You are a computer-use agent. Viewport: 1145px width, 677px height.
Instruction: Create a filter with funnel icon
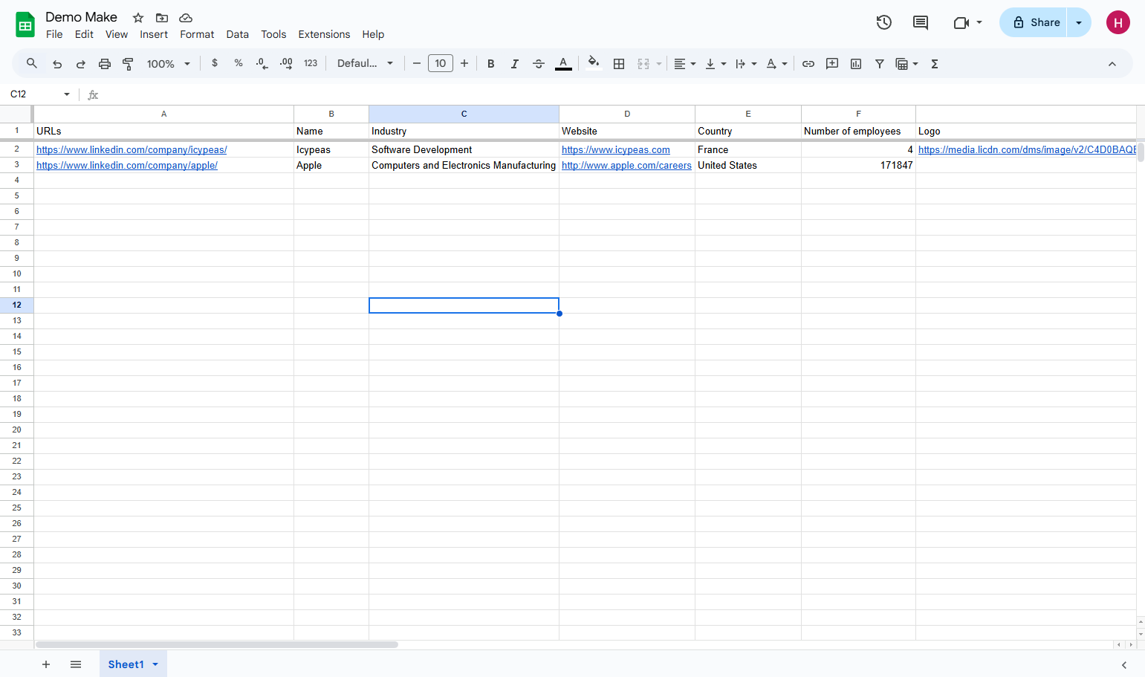pos(880,64)
